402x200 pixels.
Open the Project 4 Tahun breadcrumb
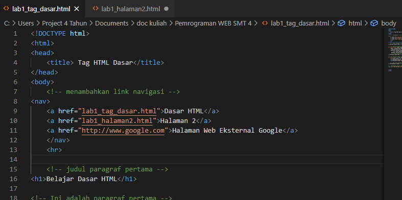[x=64, y=23]
